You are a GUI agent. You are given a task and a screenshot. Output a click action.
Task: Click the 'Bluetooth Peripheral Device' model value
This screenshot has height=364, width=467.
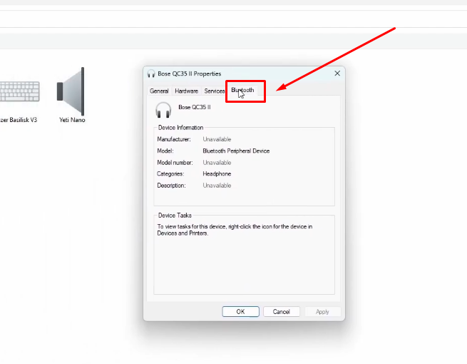click(x=236, y=151)
